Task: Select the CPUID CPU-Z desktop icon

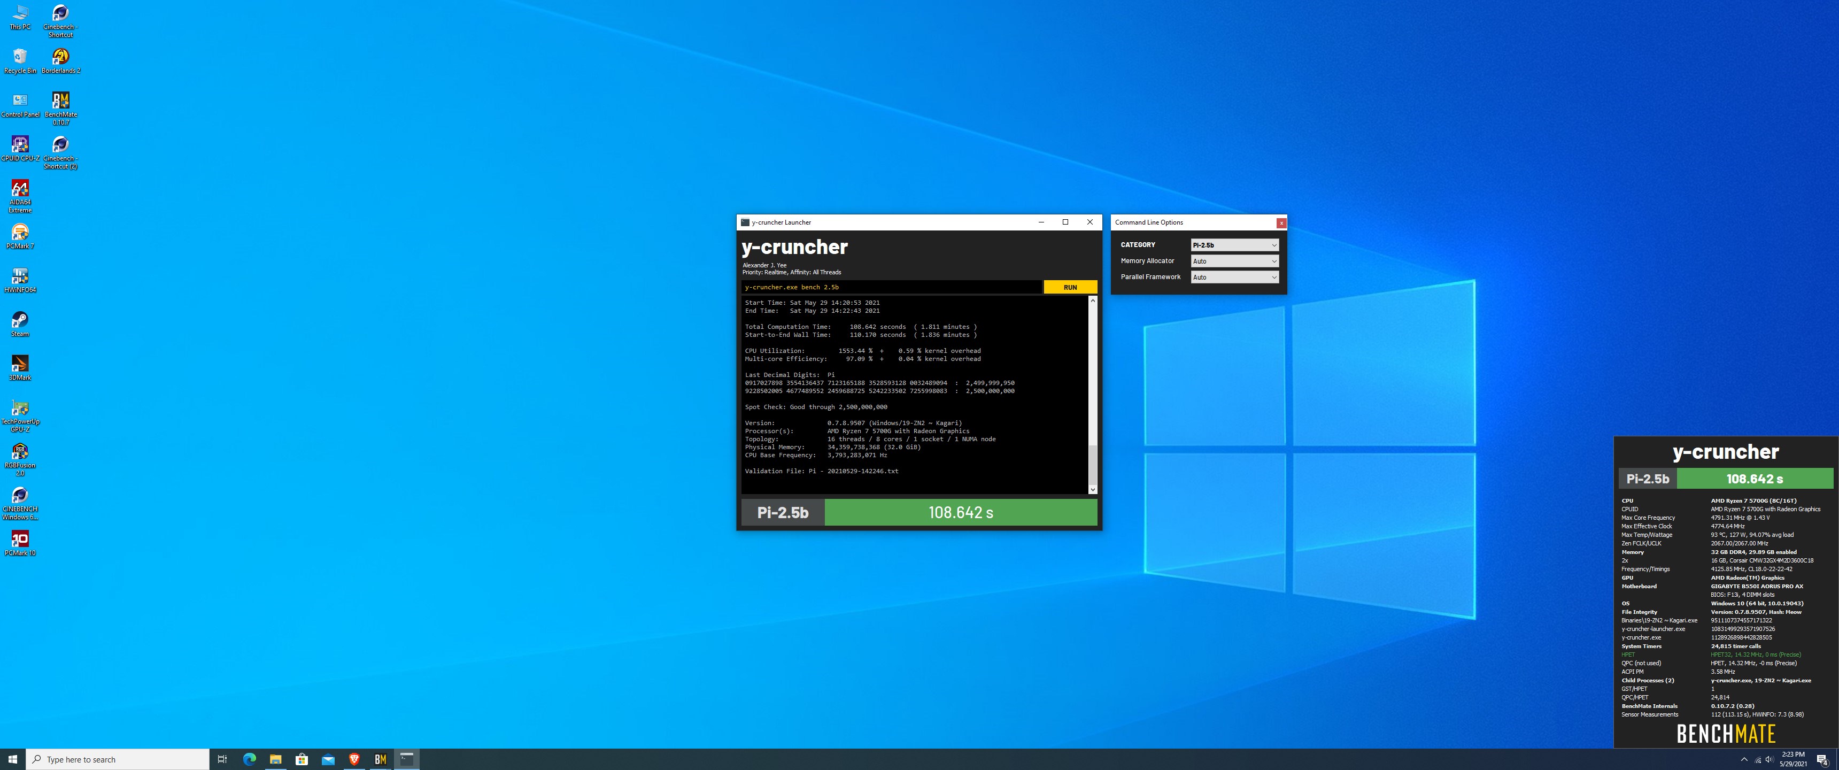Action: pos(20,149)
